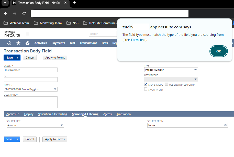Image resolution: width=234 pixels, height=157 pixels.
Task: Open the Netsuite Community bookmark folder
Action: (x=100, y=23)
